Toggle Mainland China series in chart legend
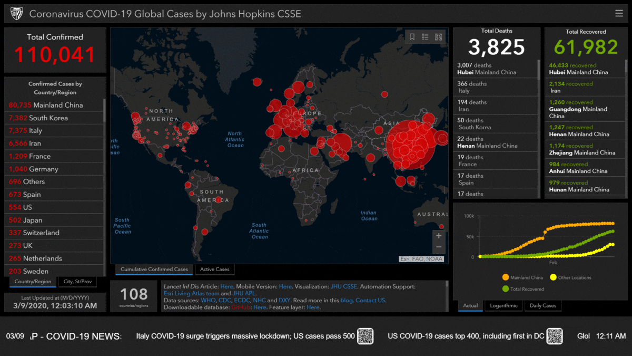This screenshot has height=356, width=632. tap(522, 277)
